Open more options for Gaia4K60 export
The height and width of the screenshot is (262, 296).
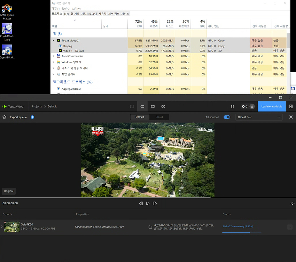(290, 227)
